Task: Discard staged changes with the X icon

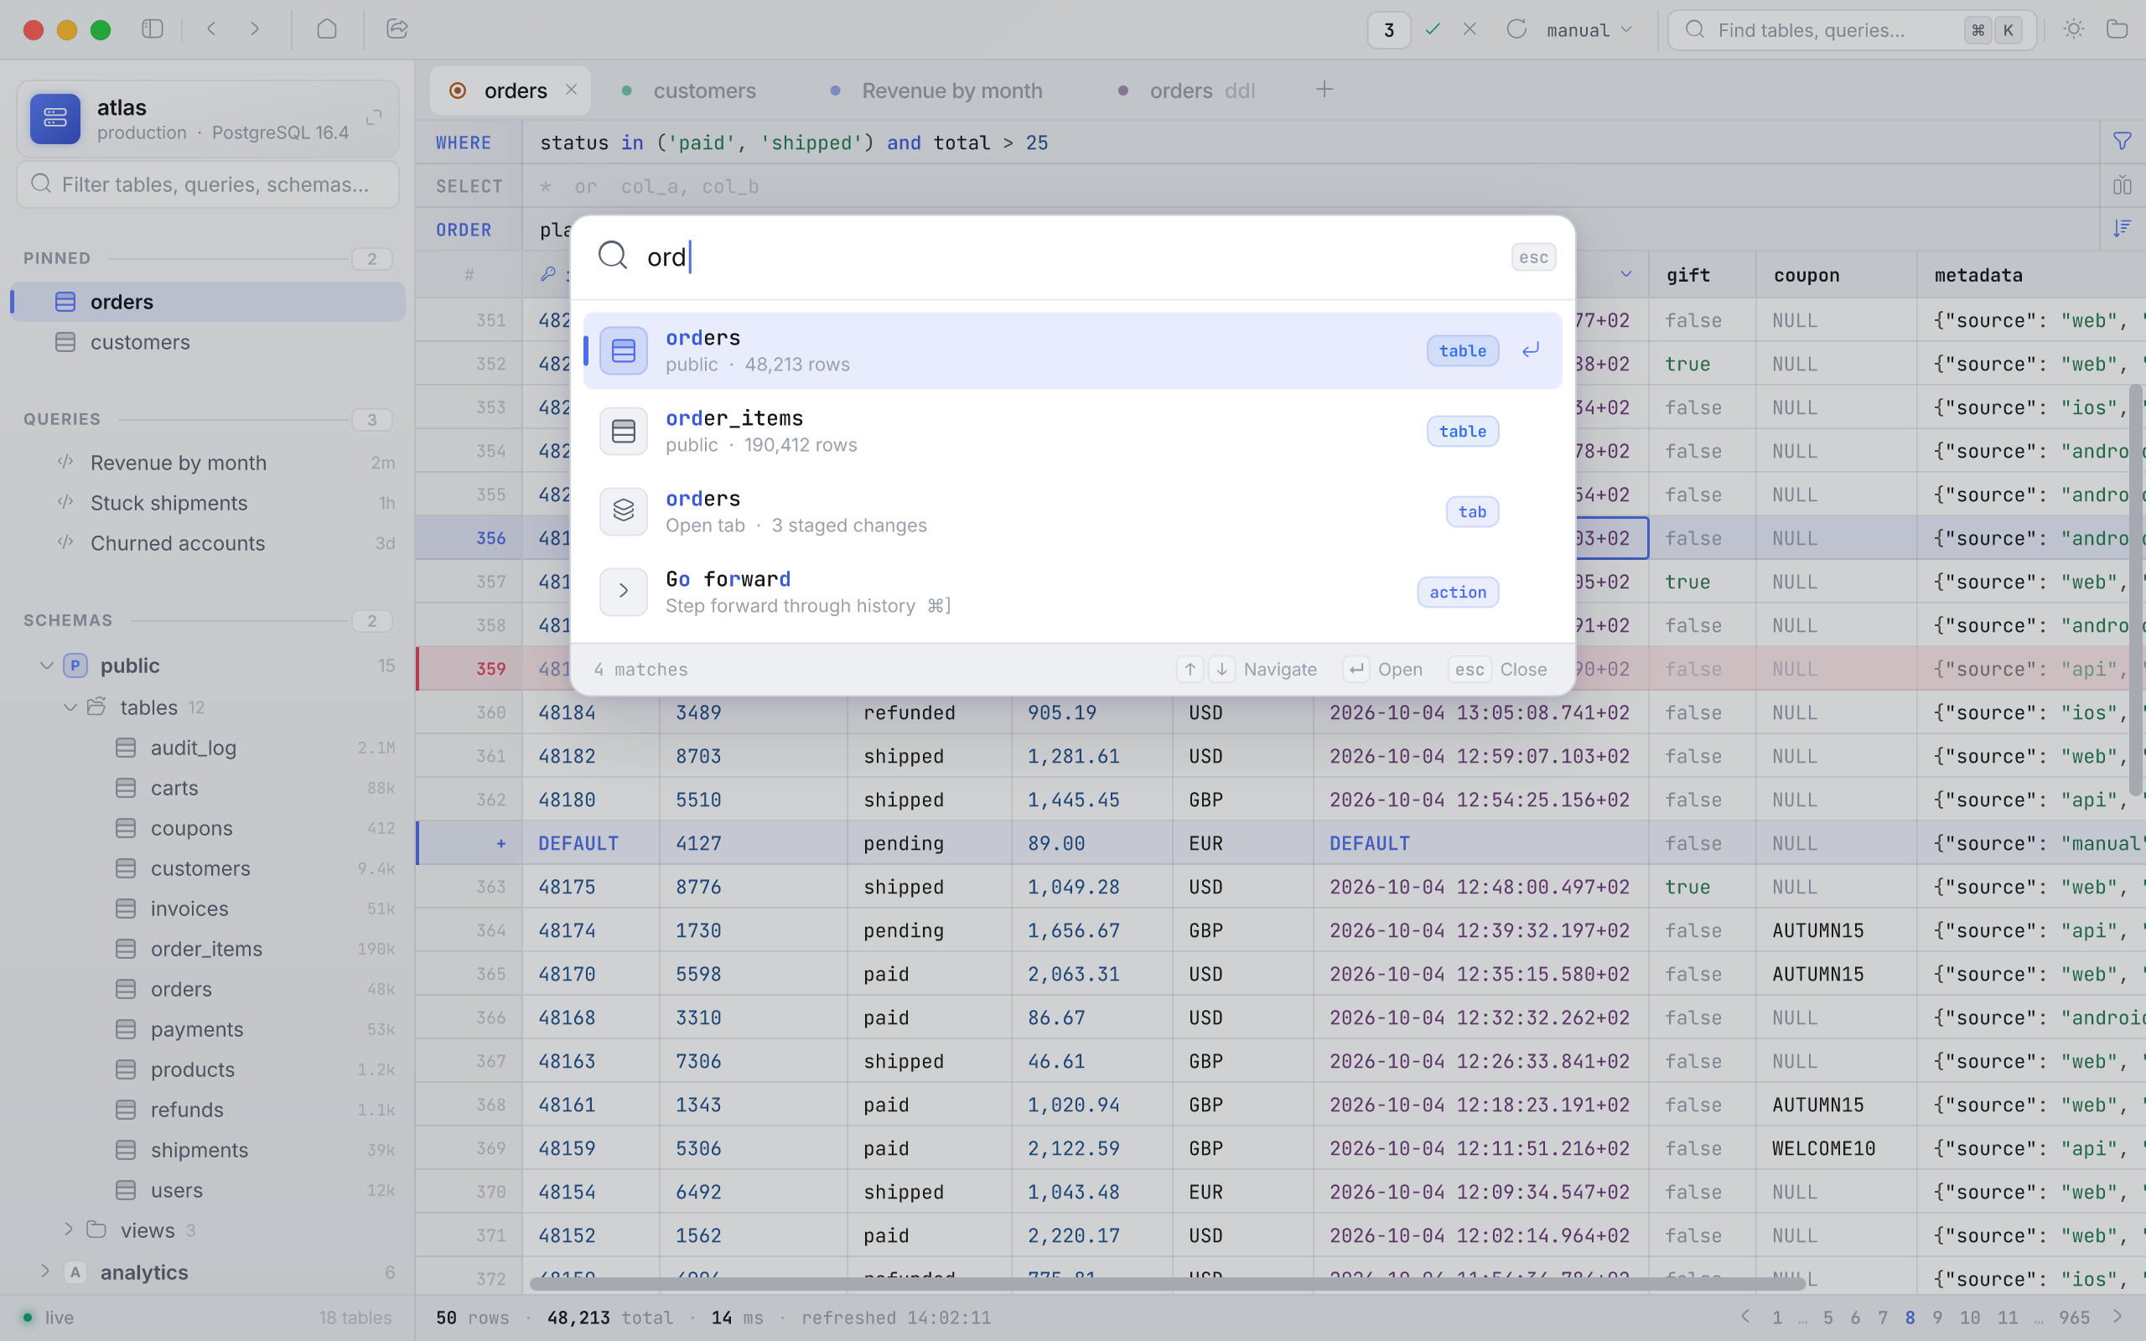Action: 1470,29
